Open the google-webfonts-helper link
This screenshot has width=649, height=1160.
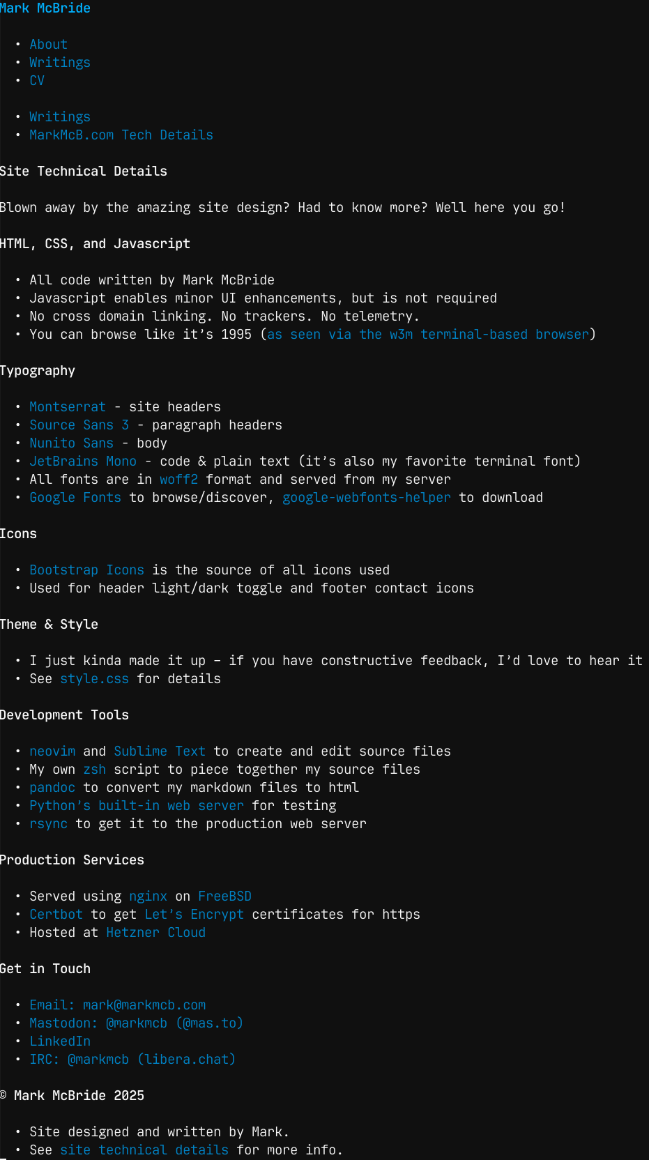tap(366, 498)
